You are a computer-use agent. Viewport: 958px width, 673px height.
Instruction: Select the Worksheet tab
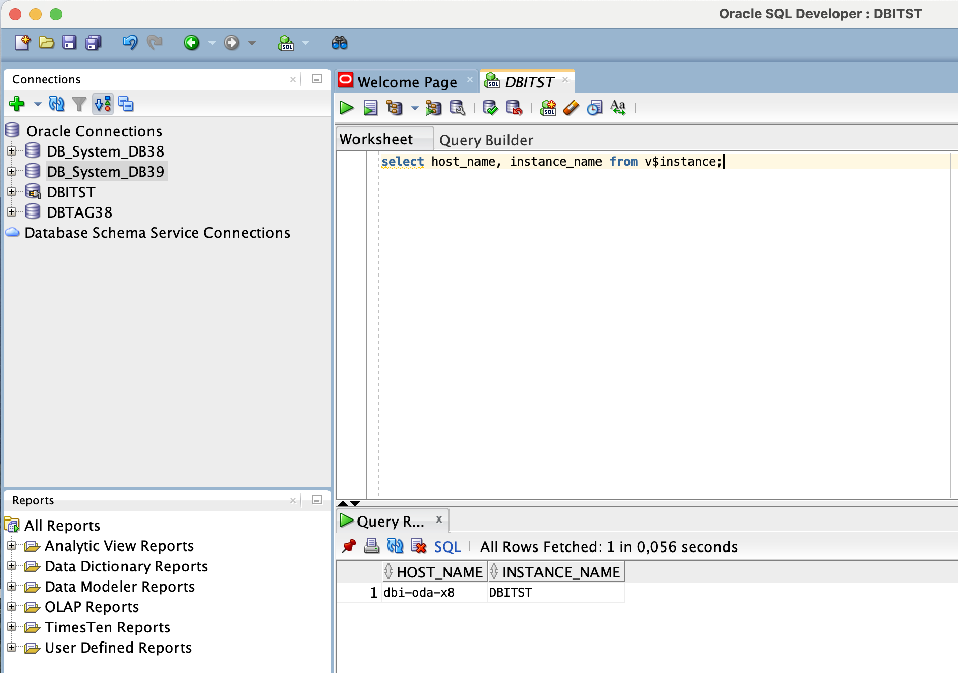(384, 139)
